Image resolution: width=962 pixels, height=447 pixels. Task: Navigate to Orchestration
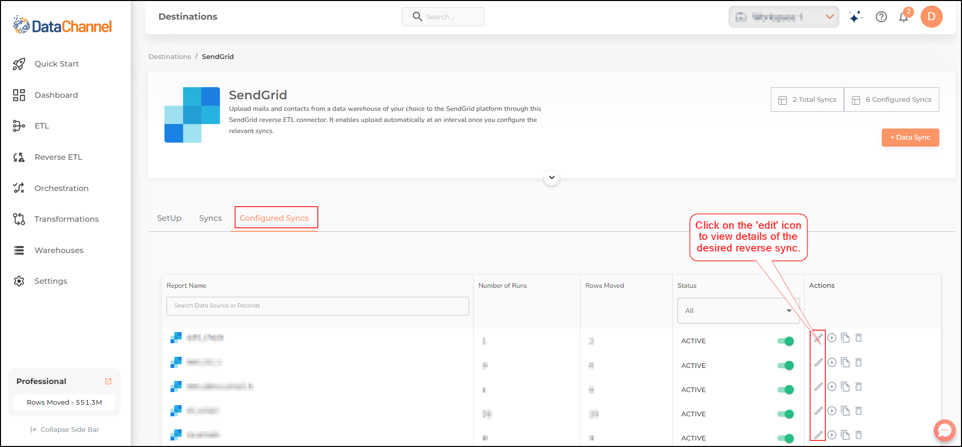pyautogui.click(x=61, y=188)
